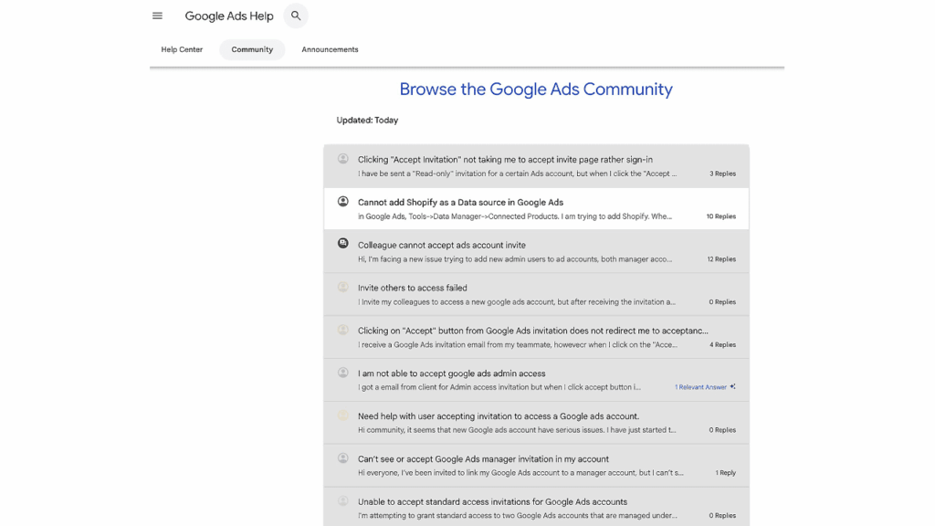Click the avatar on the admin access thread
The image size is (935, 526).
[341, 373]
